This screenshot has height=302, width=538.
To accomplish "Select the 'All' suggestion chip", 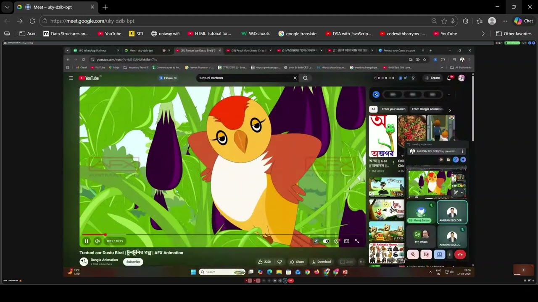I will click(373, 109).
